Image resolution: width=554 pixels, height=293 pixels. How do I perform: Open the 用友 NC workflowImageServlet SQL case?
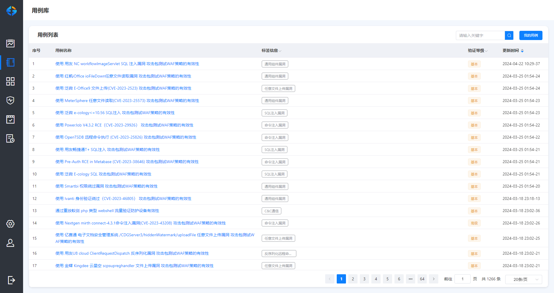tap(127, 64)
